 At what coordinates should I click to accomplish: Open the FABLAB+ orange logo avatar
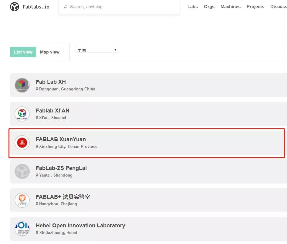22,200
